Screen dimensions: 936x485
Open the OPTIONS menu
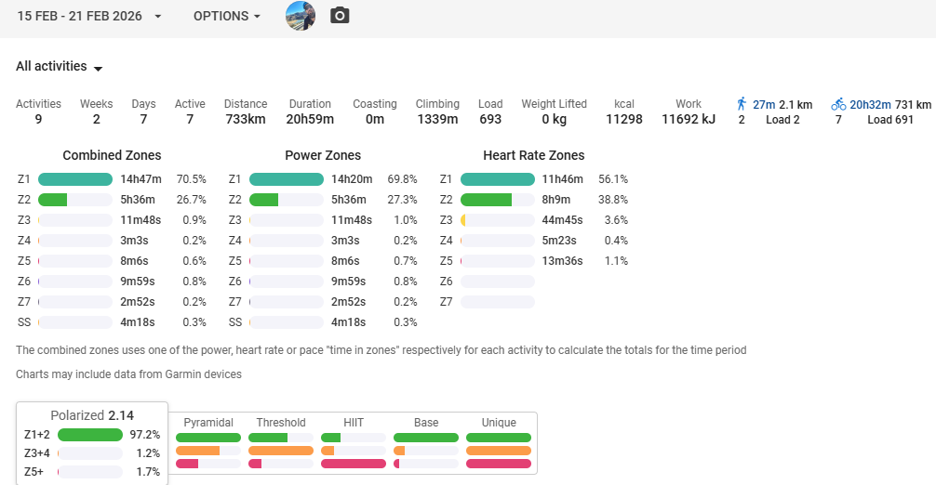coord(226,17)
